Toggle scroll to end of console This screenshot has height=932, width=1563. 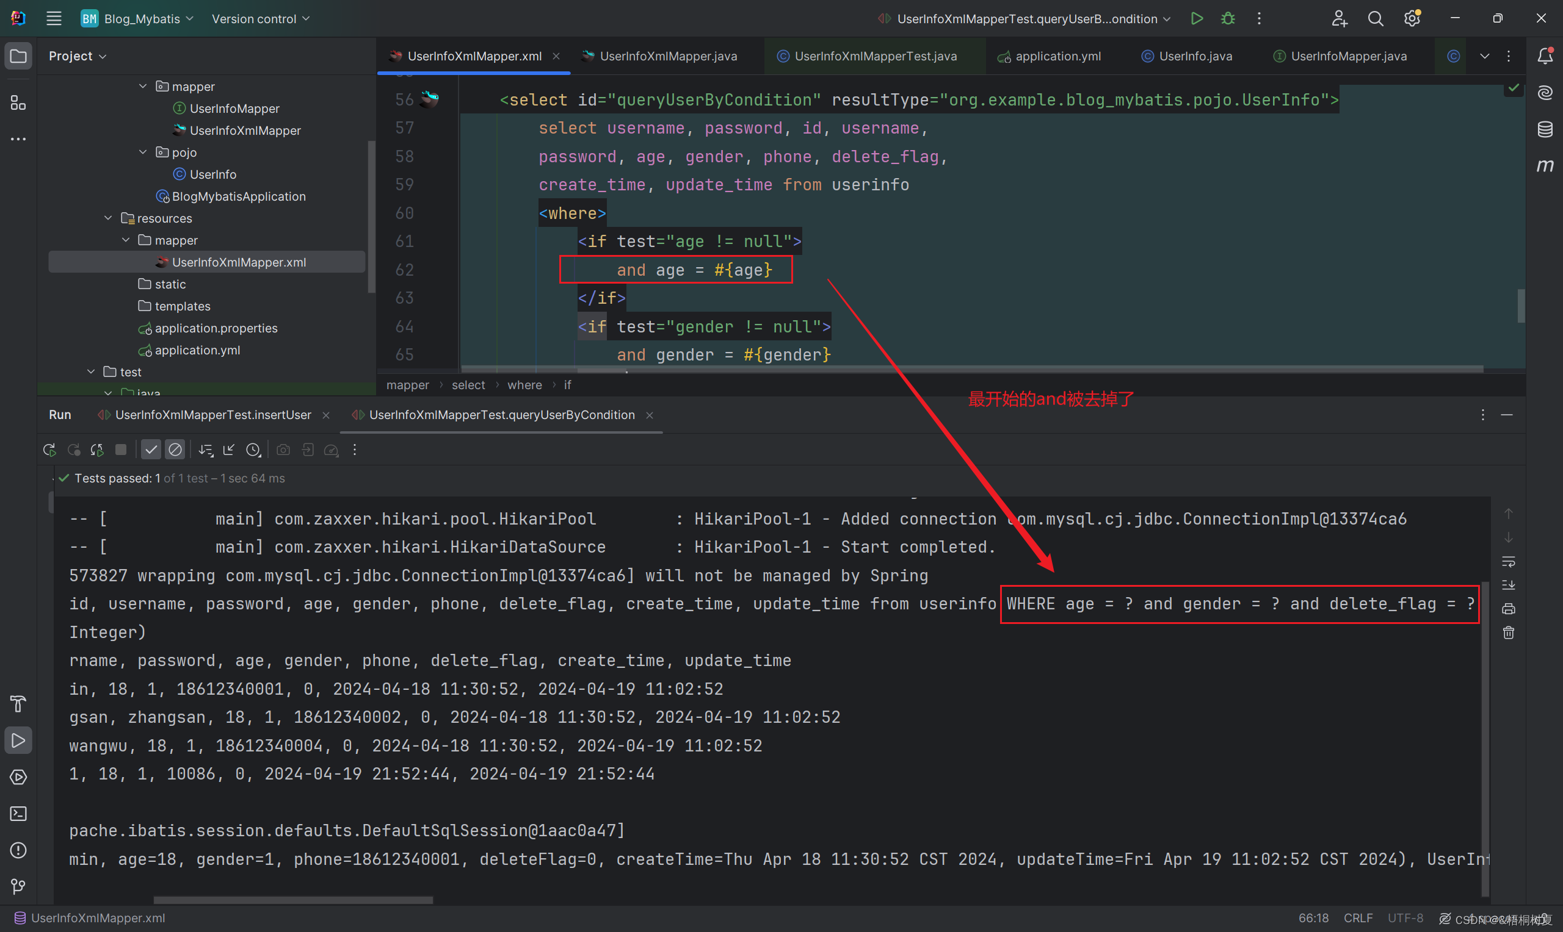(1507, 586)
